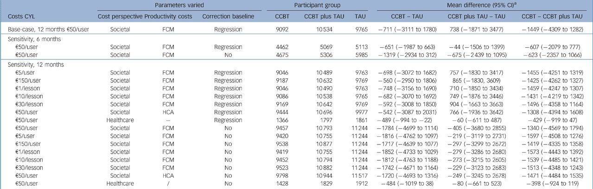Click the 'Base-case, 12 months €50/user' row label
The height and width of the screenshot is (189, 593).
tap(46, 30)
